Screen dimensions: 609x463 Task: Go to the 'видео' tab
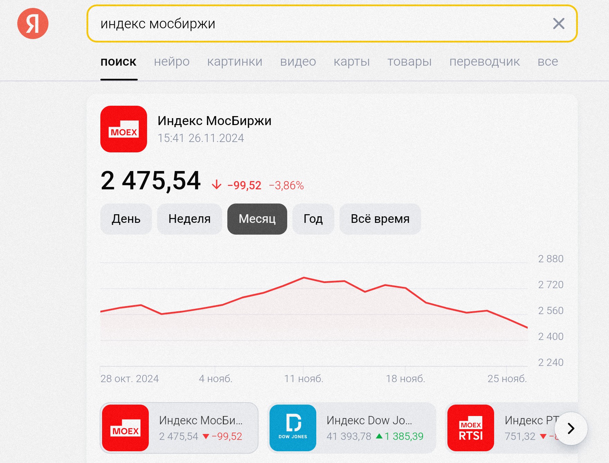point(298,62)
